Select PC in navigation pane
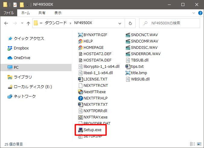Screen dimensions: 204x148 (36, 68)
